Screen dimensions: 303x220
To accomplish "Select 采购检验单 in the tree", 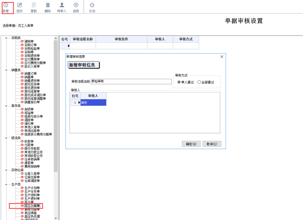I will tap(32, 49).
